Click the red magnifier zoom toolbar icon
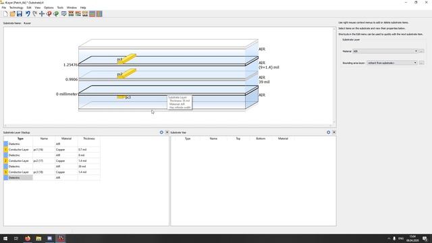The height and width of the screenshot is (243, 432). tap(49, 13)
